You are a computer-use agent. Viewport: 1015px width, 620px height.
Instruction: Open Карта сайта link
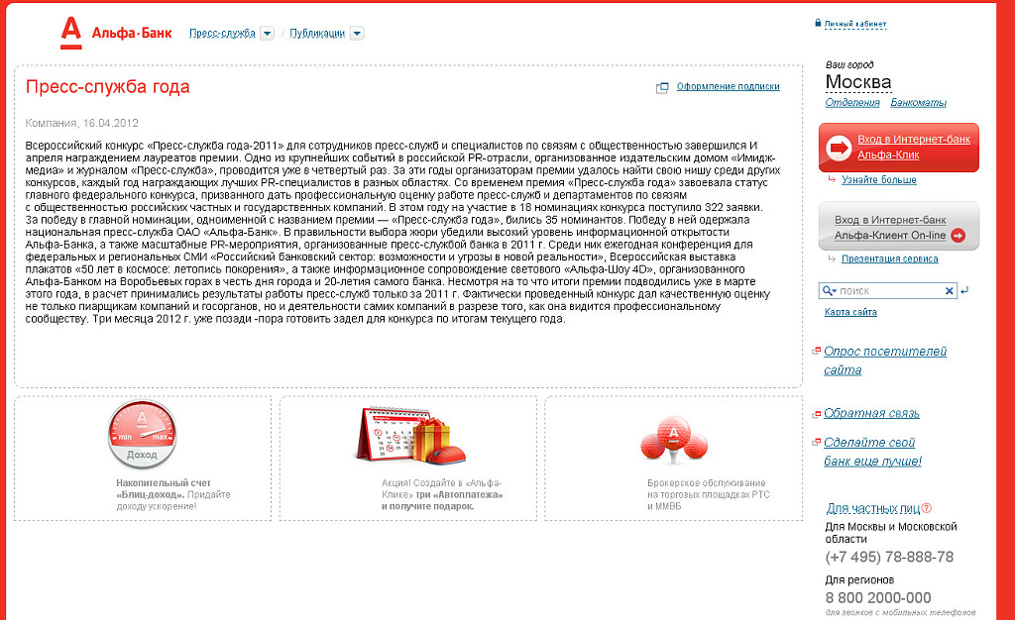tap(850, 312)
